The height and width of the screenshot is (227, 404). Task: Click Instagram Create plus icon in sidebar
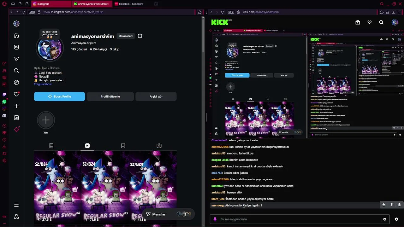16,106
